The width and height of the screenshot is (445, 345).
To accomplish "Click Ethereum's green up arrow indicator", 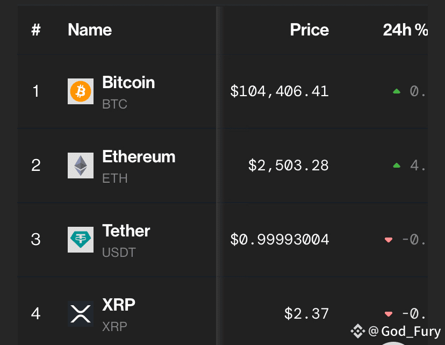I will [x=397, y=166].
